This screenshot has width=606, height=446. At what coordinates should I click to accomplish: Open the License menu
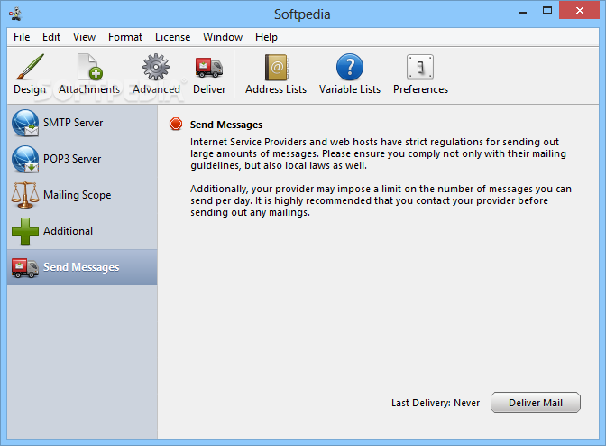[x=173, y=37]
